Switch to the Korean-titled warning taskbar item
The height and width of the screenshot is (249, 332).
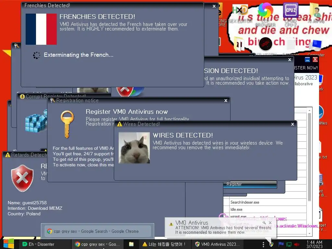coord(164,244)
